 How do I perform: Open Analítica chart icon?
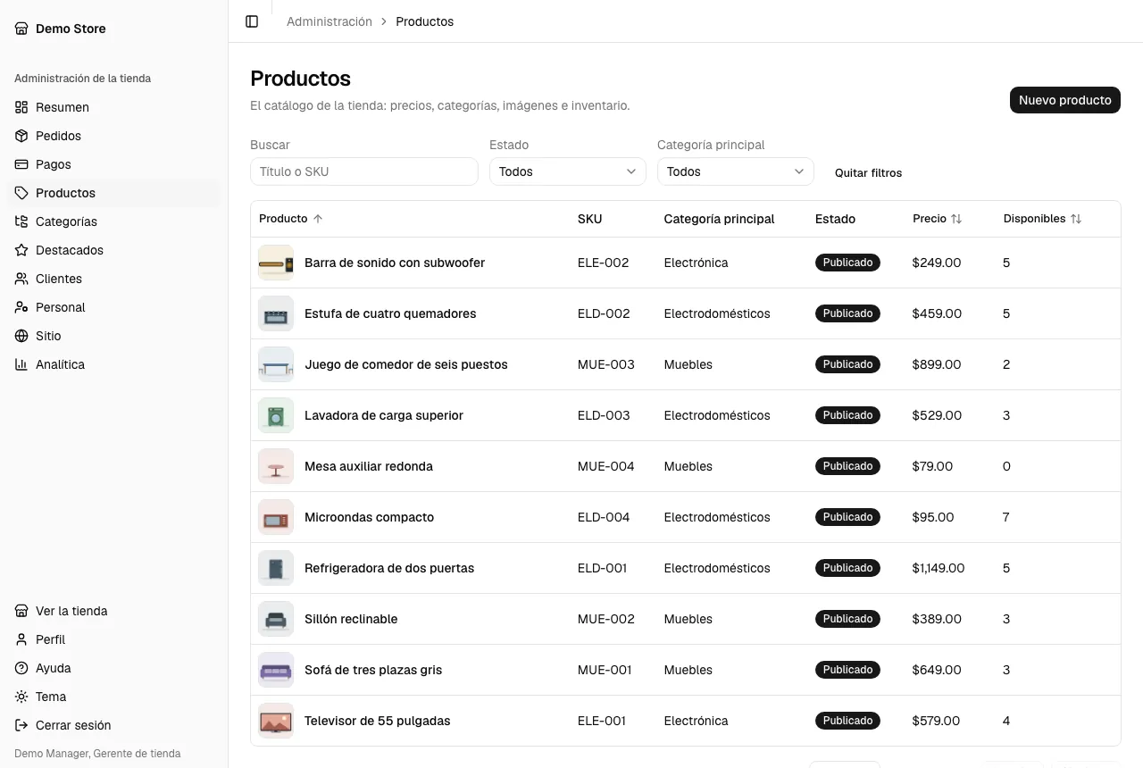coord(21,364)
